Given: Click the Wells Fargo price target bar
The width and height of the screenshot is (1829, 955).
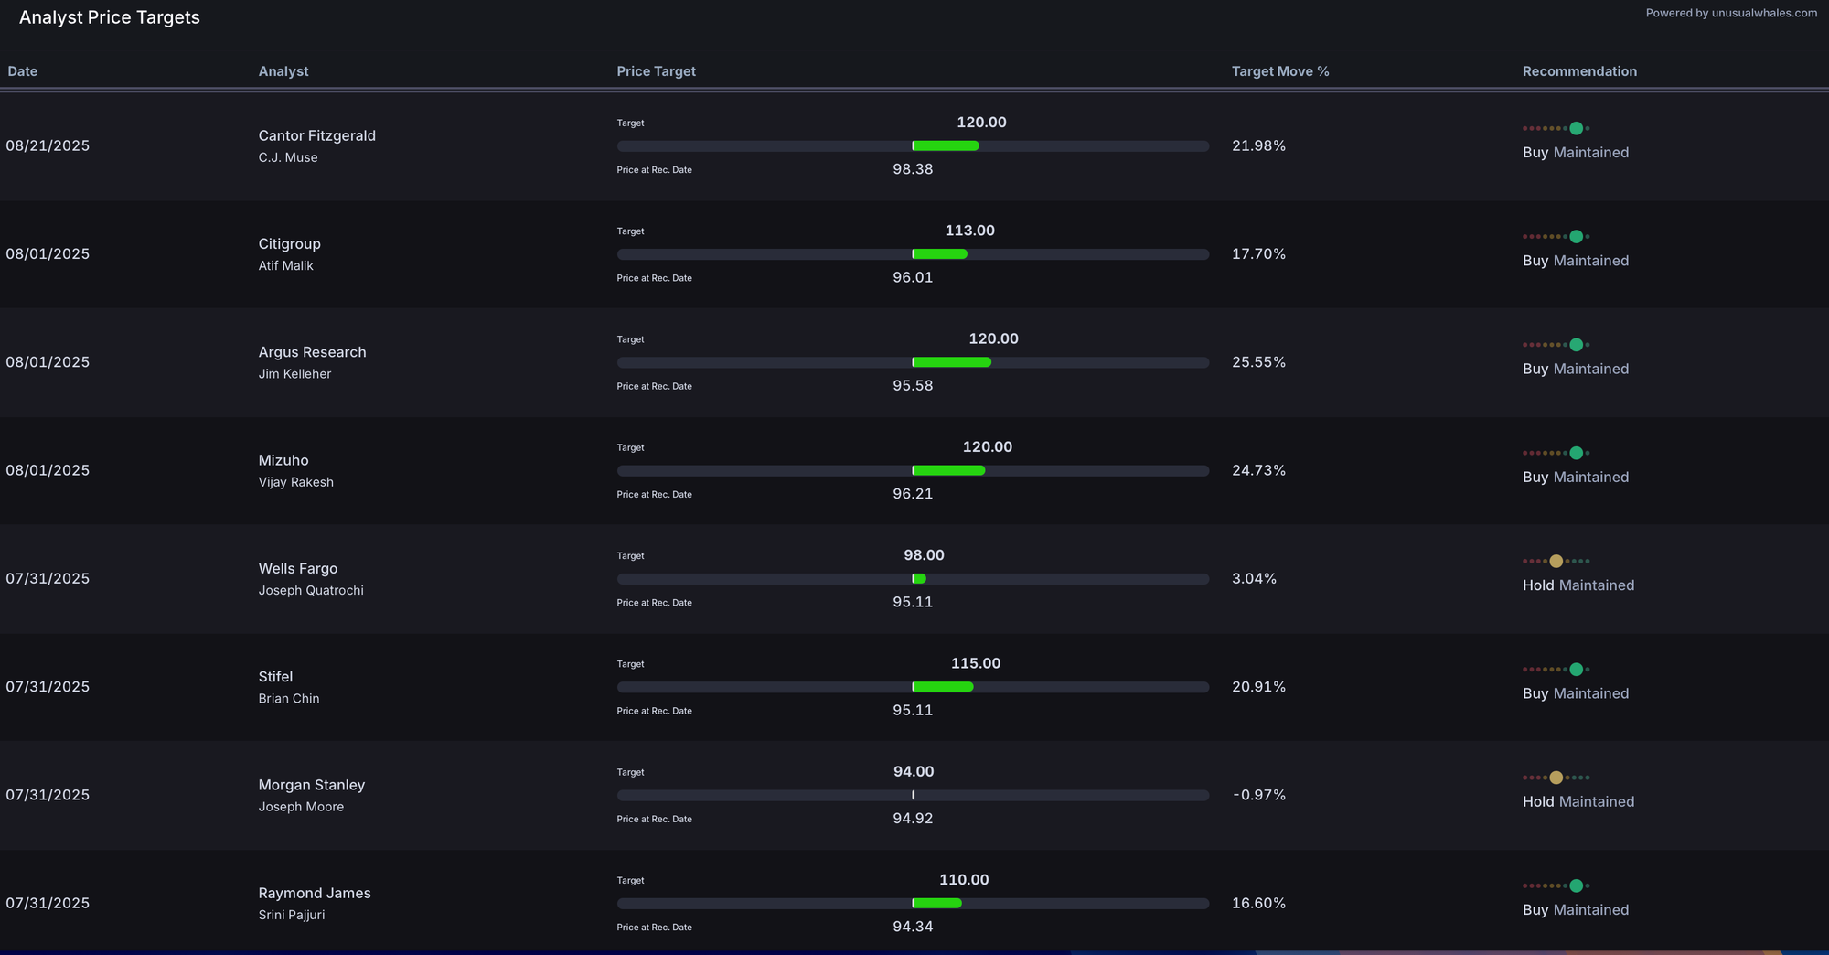Looking at the screenshot, I should (x=913, y=579).
